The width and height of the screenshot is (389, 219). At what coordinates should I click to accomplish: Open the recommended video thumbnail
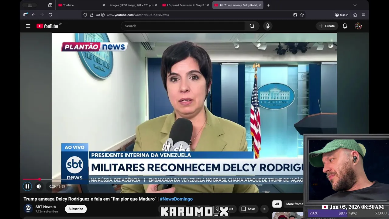287,216
